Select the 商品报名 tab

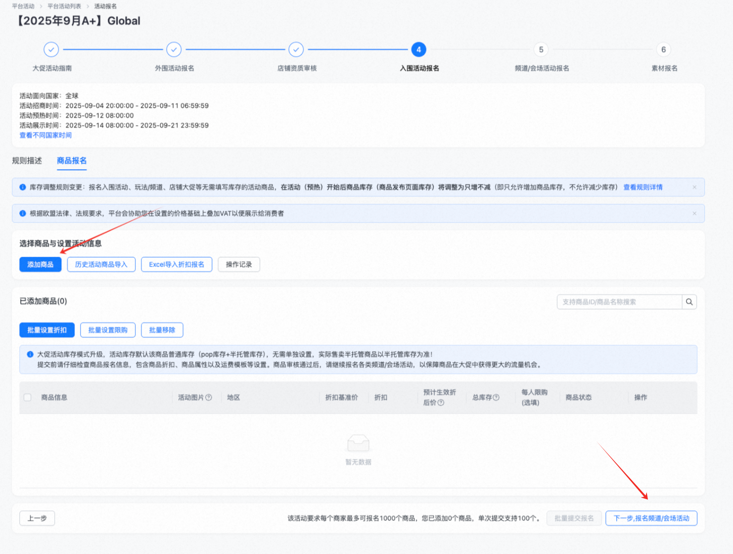(x=72, y=161)
